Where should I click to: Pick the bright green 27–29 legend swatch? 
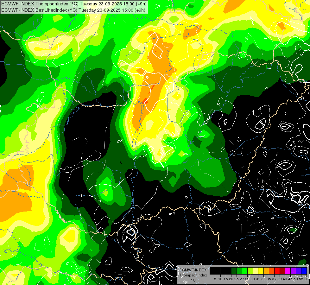click(245, 271)
